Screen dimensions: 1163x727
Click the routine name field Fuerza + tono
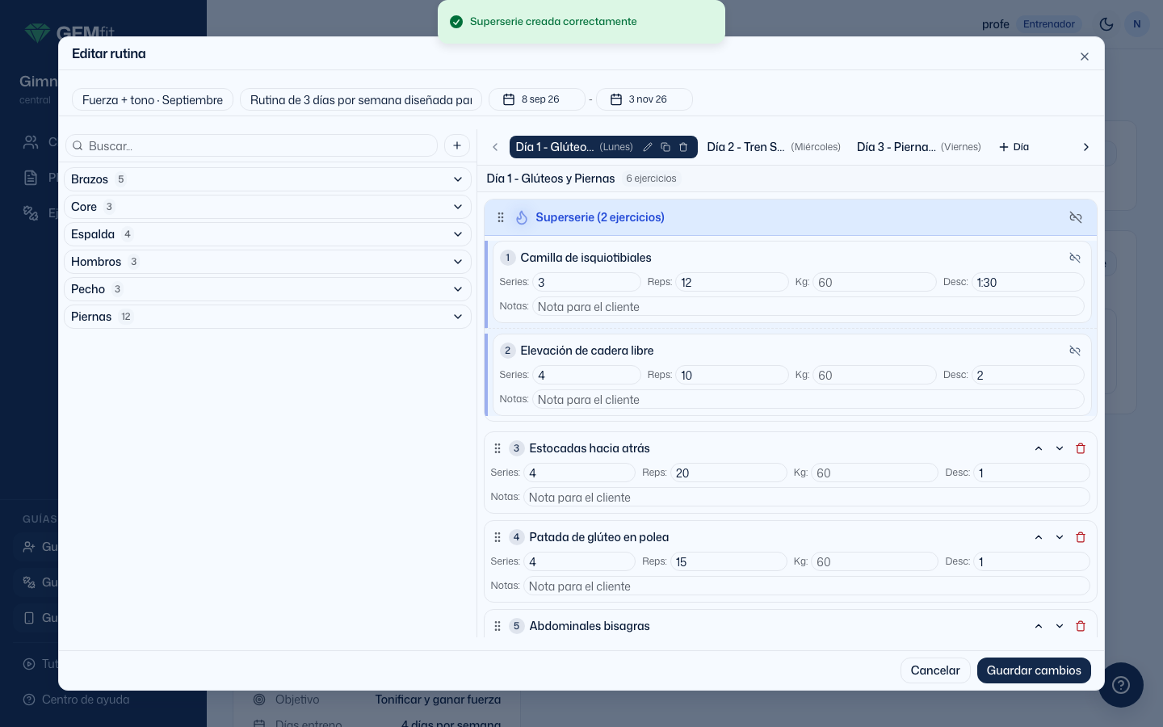click(x=153, y=99)
